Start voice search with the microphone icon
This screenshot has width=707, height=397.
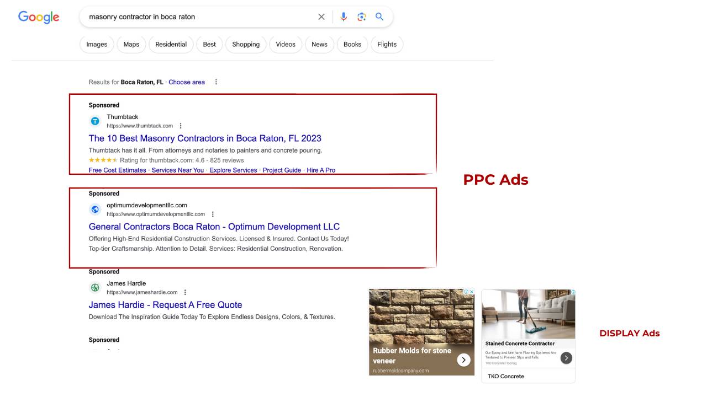(344, 17)
